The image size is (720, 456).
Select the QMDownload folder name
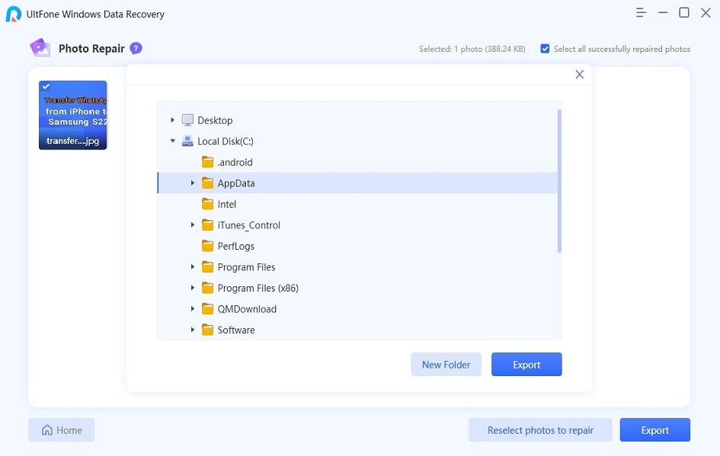point(247,309)
